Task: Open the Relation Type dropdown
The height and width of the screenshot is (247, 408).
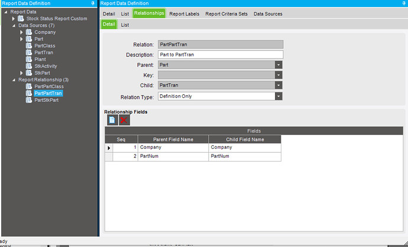Action: point(279,96)
